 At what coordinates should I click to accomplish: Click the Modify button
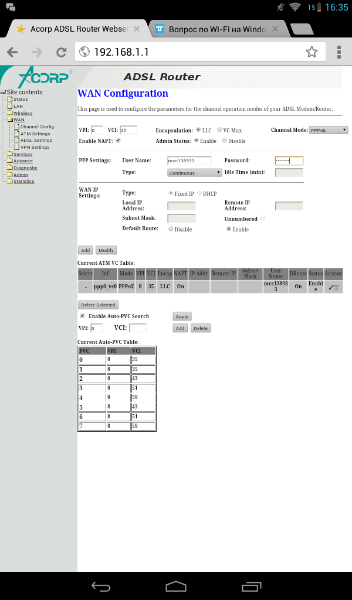coord(106,250)
